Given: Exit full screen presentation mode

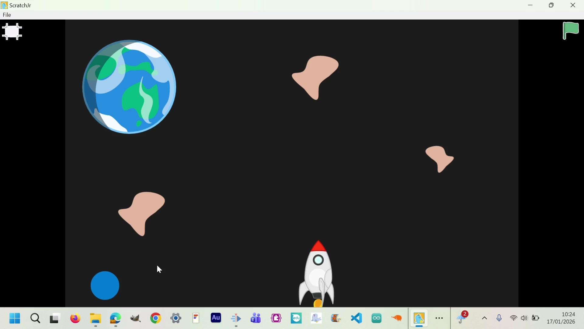Looking at the screenshot, I should click(x=12, y=32).
